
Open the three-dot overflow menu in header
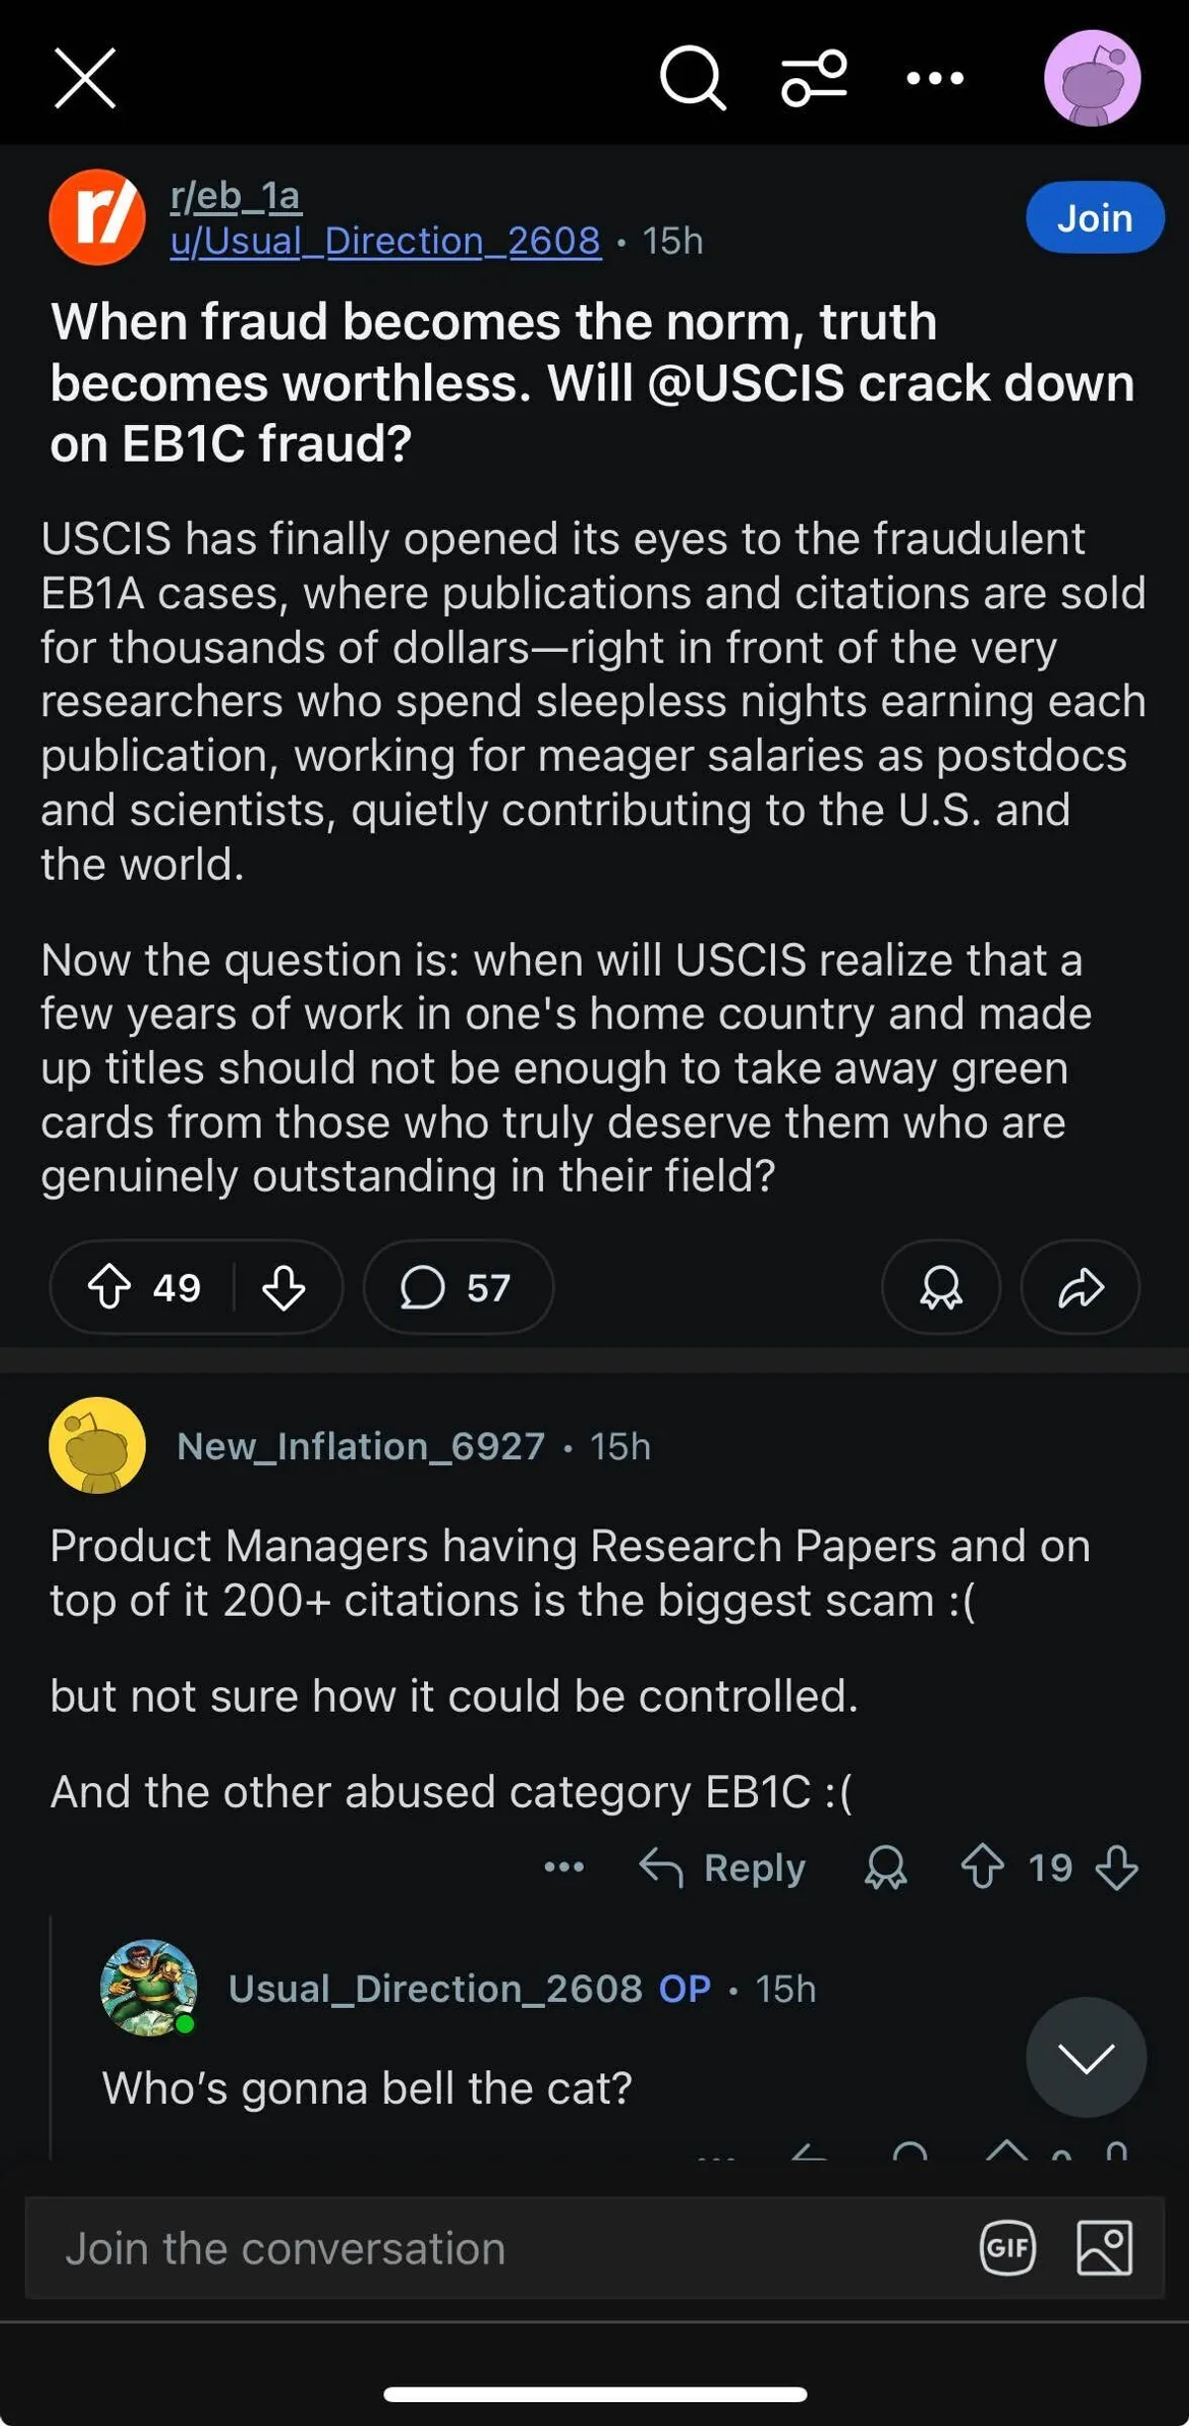934,78
